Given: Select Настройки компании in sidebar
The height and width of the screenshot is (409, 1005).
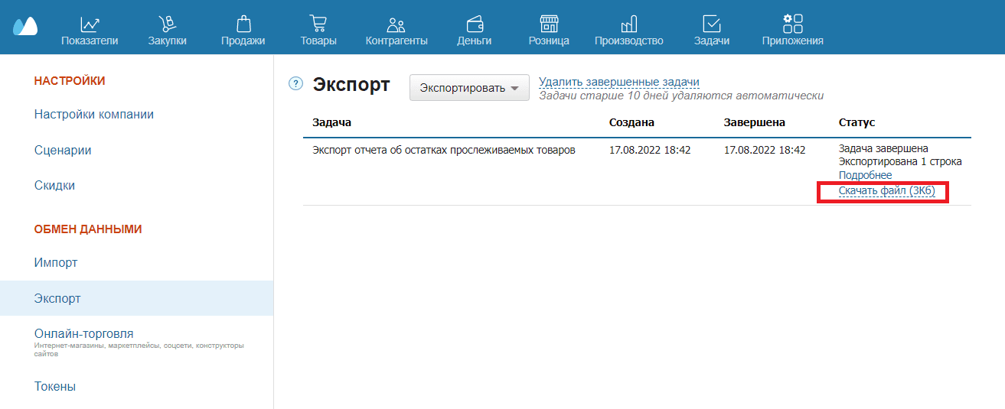Looking at the screenshot, I should pyautogui.click(x=94, y=115).
